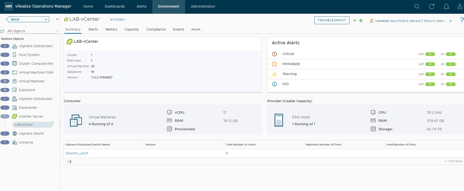Click the vSphere World globe icon
The height and width of the screenshot is (191, 464).
pos(15,134)
